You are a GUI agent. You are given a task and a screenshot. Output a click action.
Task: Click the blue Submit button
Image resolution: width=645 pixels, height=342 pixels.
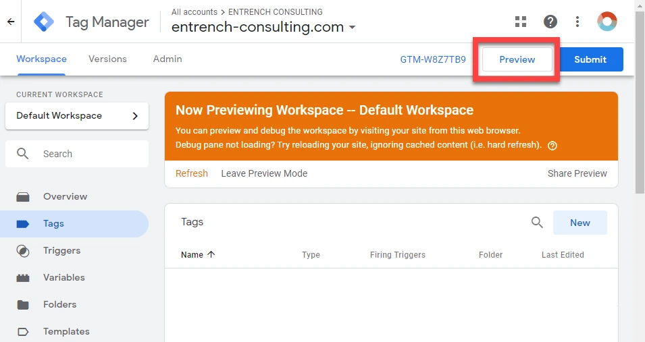590,59
